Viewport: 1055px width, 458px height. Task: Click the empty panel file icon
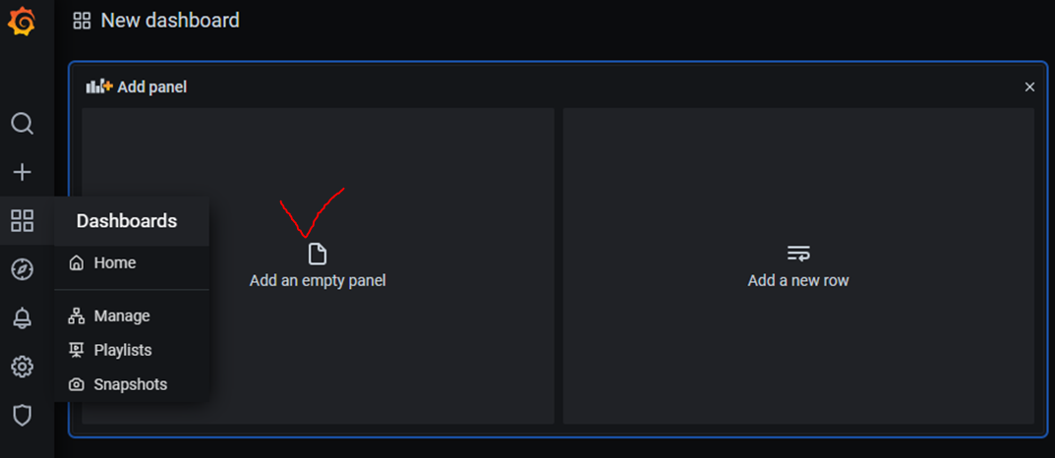tap(318, 255)
